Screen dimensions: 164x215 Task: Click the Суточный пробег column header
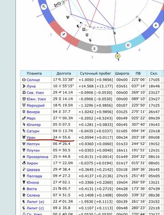tap(96, 73)
